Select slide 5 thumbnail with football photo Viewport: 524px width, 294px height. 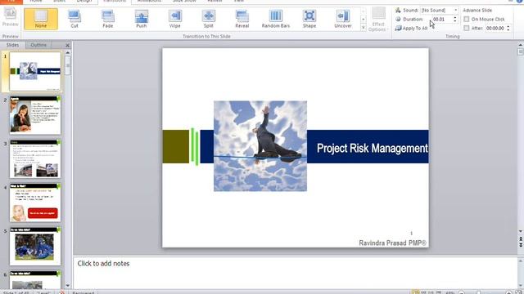click(35, 247)
